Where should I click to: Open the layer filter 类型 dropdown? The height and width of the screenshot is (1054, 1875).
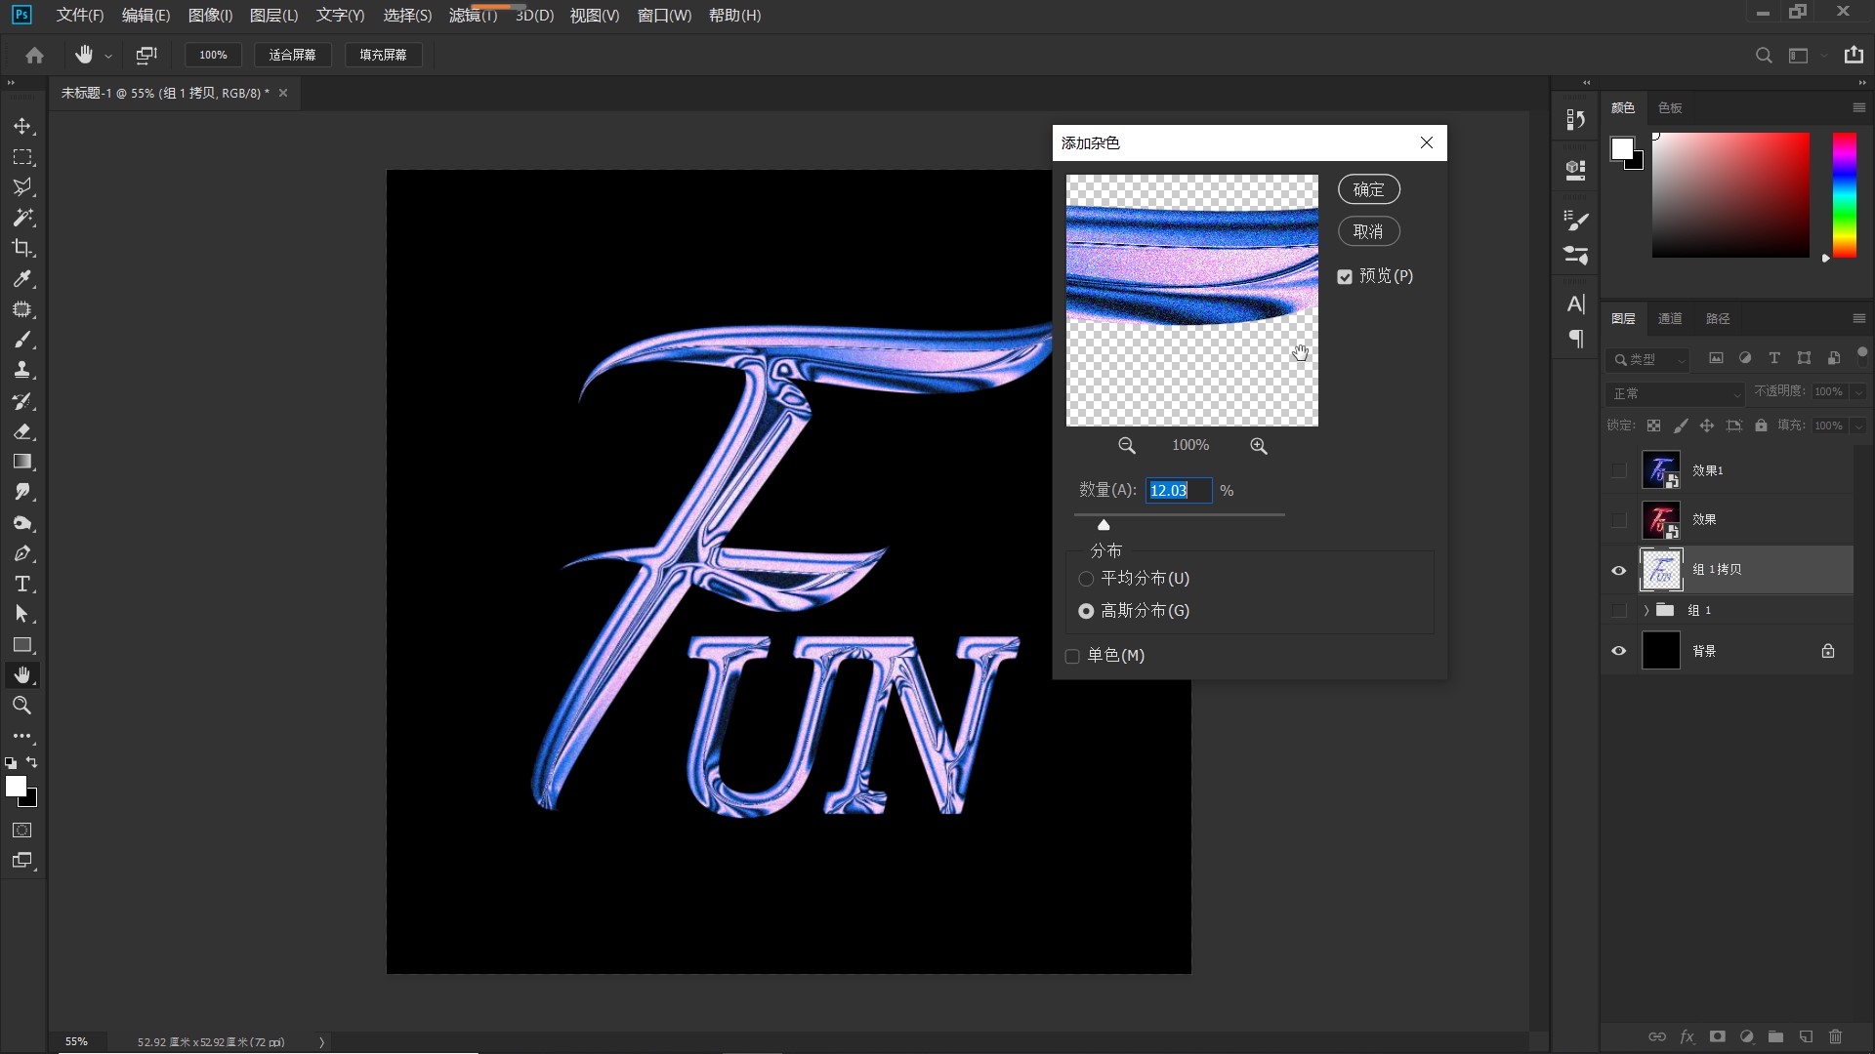pyautogui.click(x=1648, y=360)
